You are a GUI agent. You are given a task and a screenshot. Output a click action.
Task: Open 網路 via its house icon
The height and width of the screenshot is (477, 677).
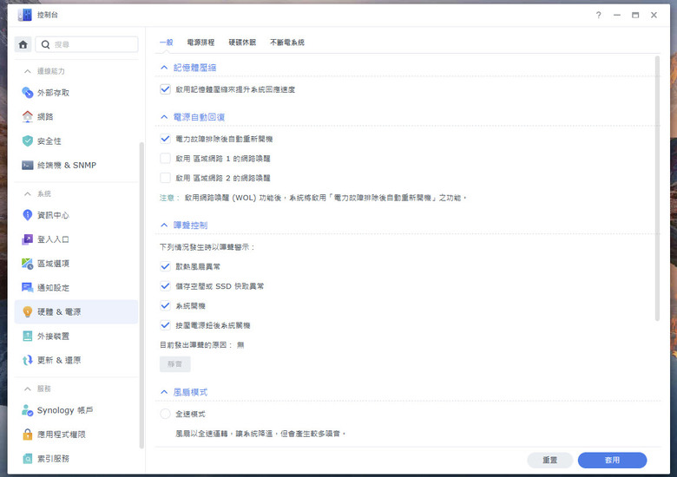(27, 117)
